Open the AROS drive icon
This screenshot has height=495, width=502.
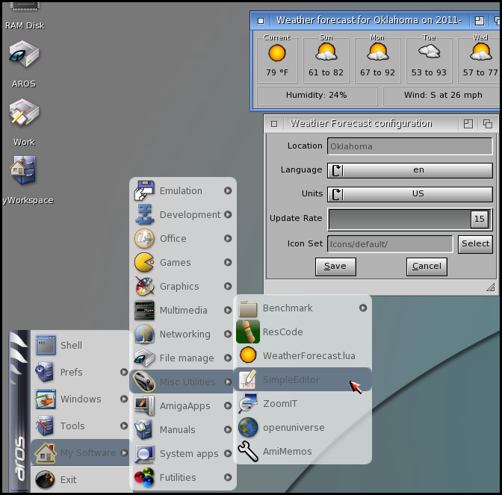[24, 54]
